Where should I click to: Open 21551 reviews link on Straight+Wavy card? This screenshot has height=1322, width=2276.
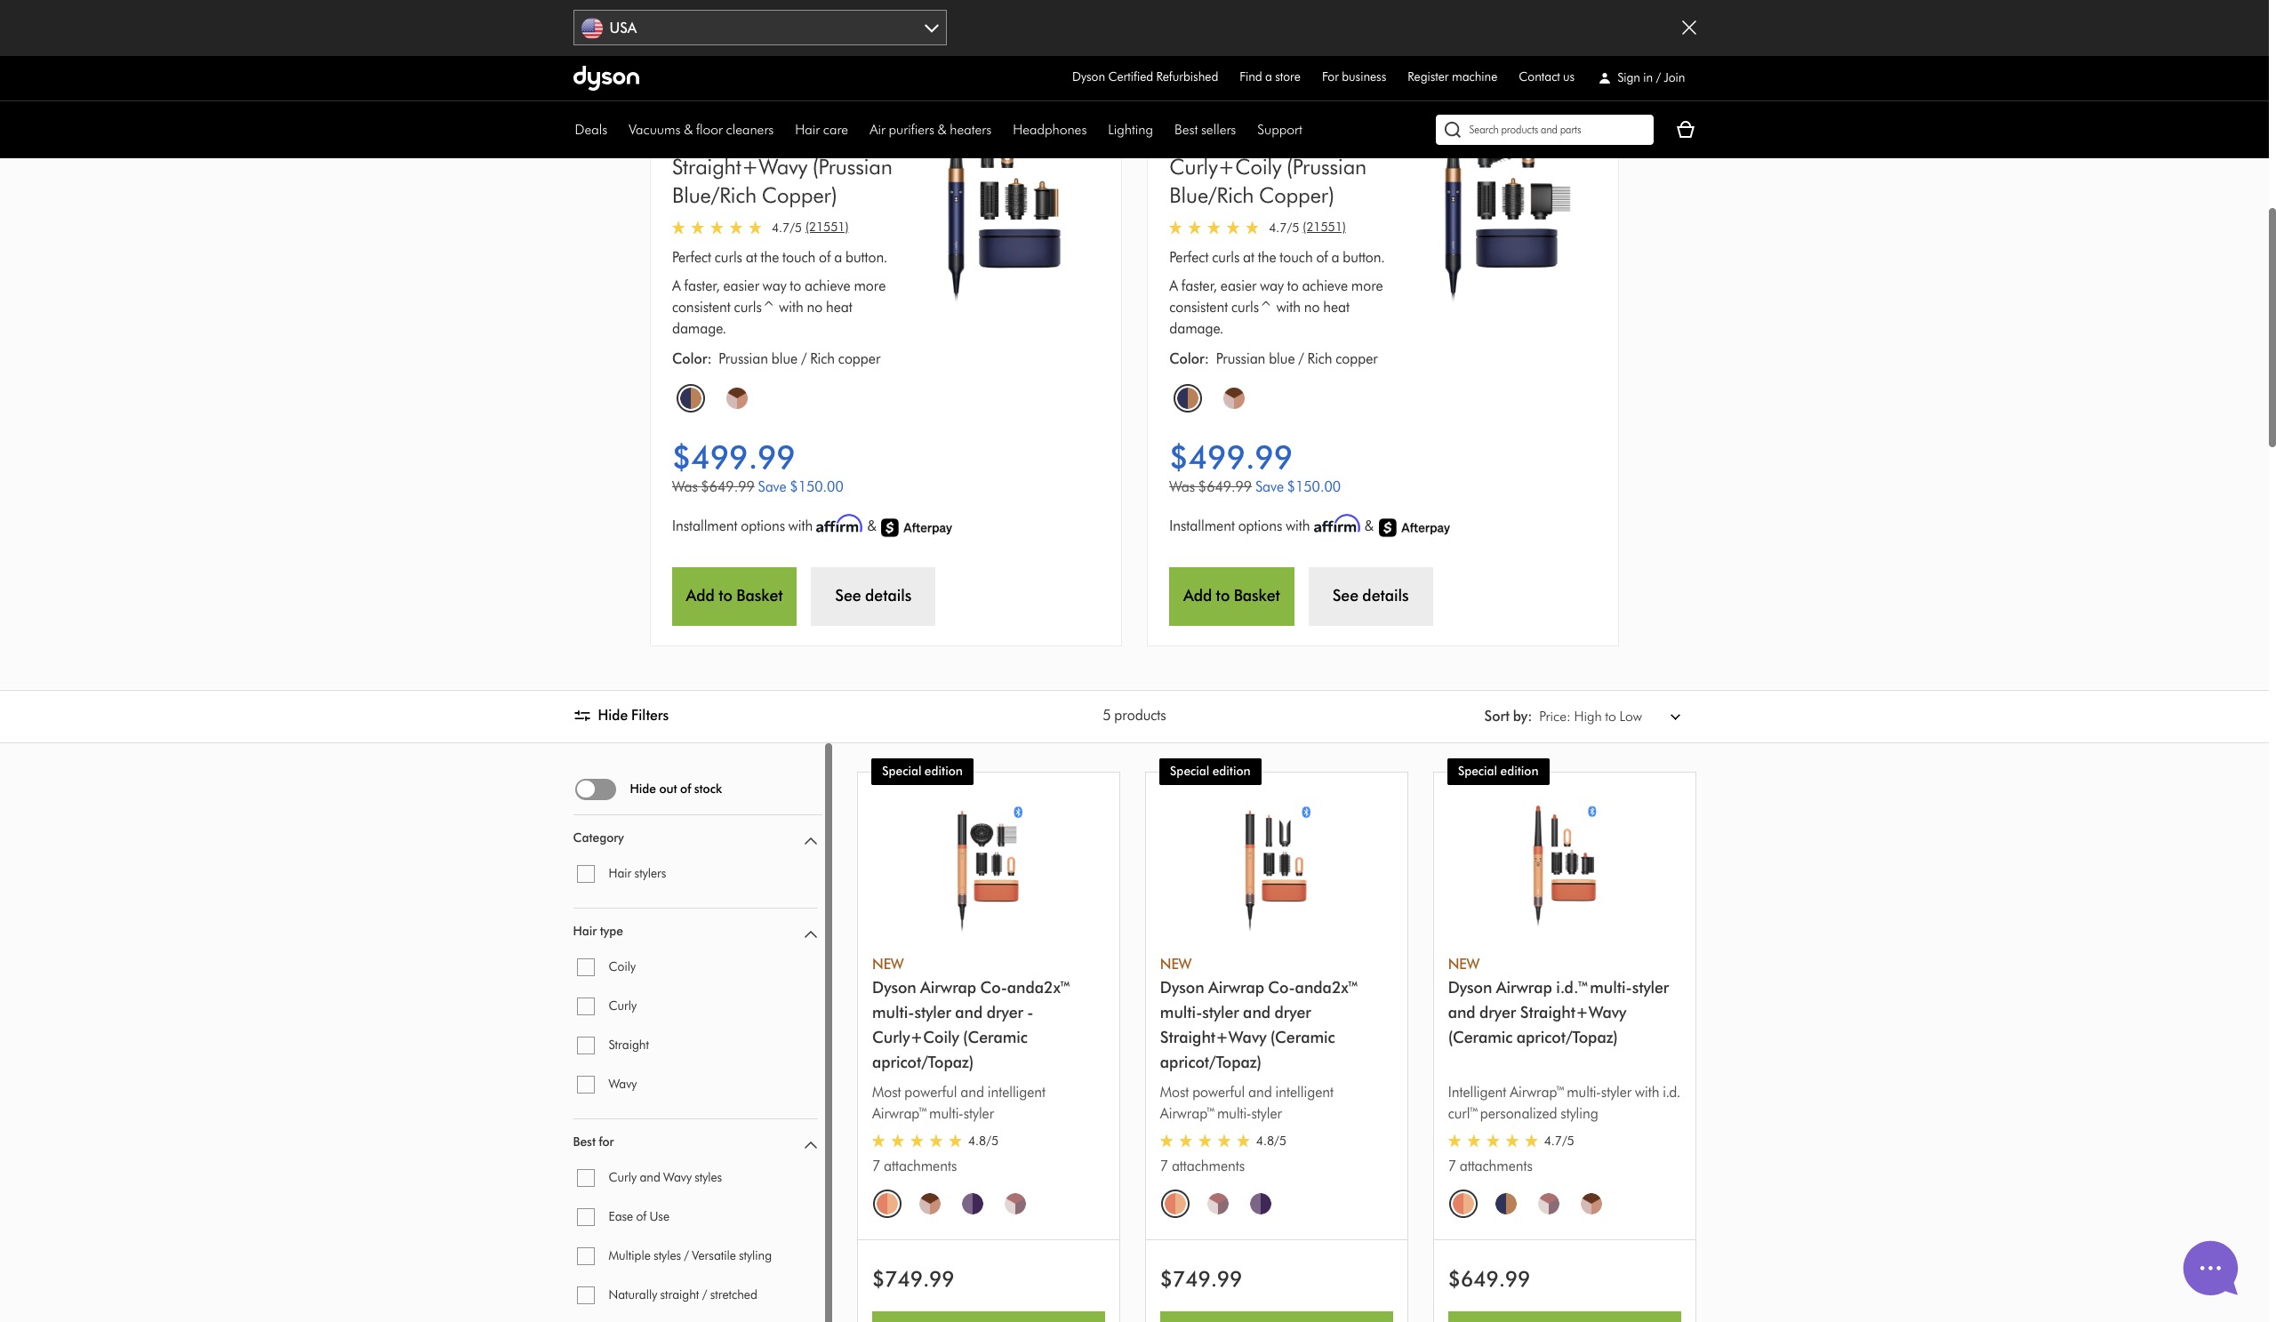(827, 227)
